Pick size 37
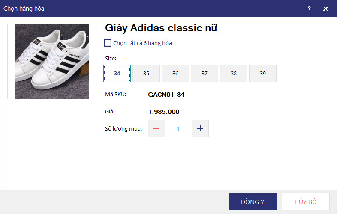337x214 pixels. click(205, 74)
